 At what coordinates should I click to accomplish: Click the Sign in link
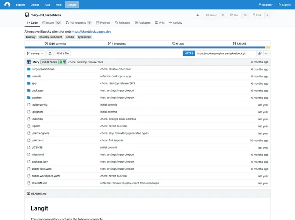284,5
